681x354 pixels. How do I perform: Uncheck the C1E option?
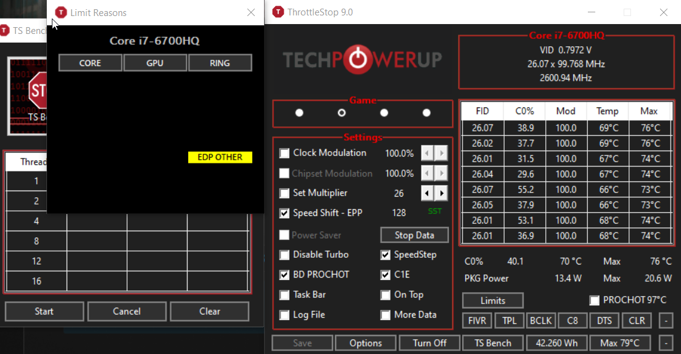(x=386, y=275)
